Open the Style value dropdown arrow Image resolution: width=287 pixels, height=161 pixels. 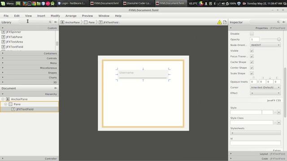tap(279, 112)
